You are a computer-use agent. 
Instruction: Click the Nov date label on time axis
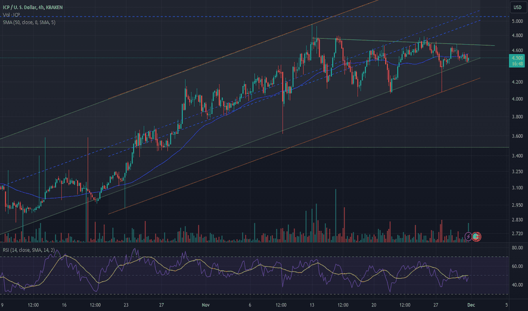[206, 305]
